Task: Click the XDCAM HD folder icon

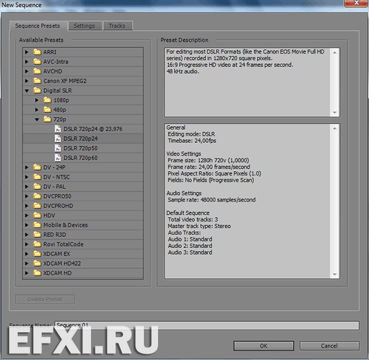Action: pos(37,273)
